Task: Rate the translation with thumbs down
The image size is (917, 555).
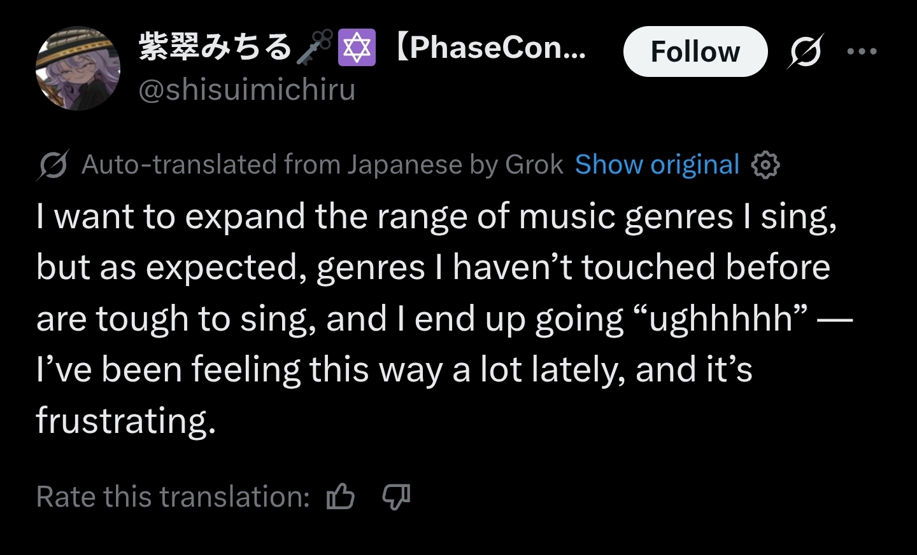Action: [x=396, y=497]
